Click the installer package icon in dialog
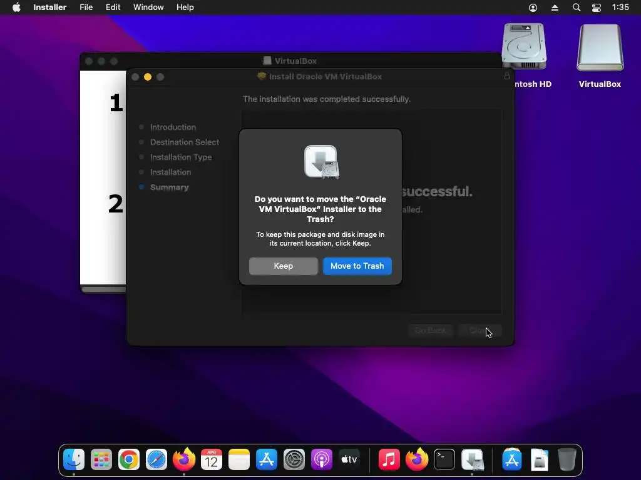This screenshot has width=641, height=480. [x=321, y=162]
